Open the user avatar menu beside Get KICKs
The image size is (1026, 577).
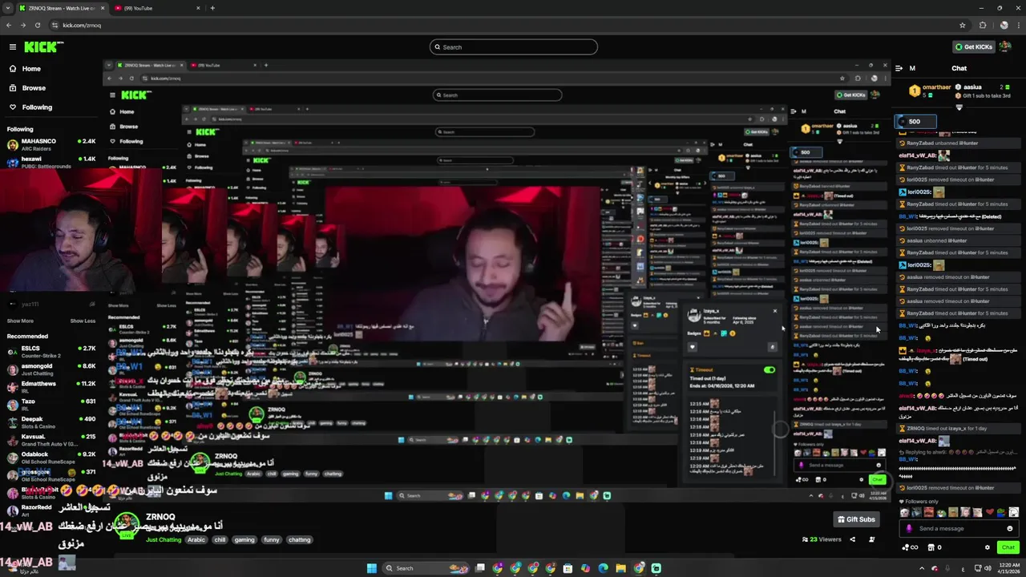pyautogui.click(x=1007, y=47)
